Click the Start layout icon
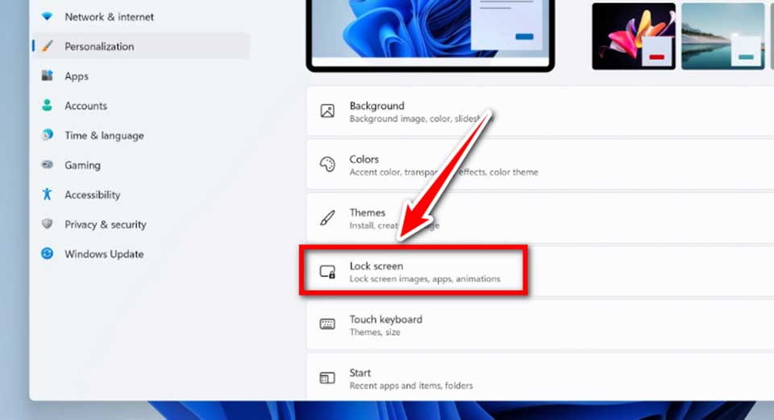Image resolution: width=774 pixels, height=420 pixels. pyautogui.click(x=327, y=377)
